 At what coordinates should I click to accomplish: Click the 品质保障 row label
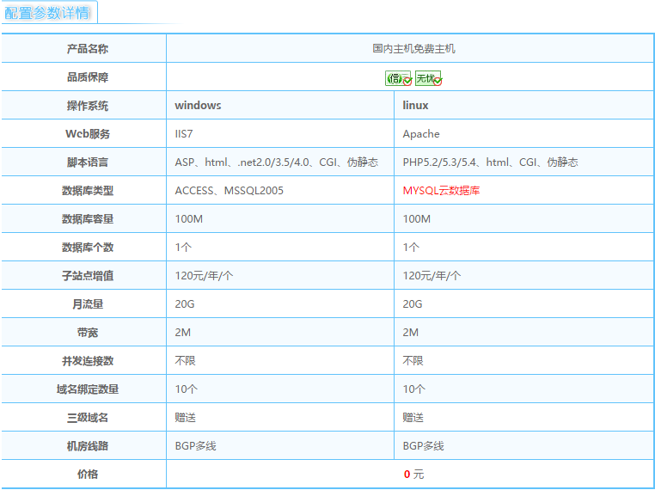click(88, 77)
